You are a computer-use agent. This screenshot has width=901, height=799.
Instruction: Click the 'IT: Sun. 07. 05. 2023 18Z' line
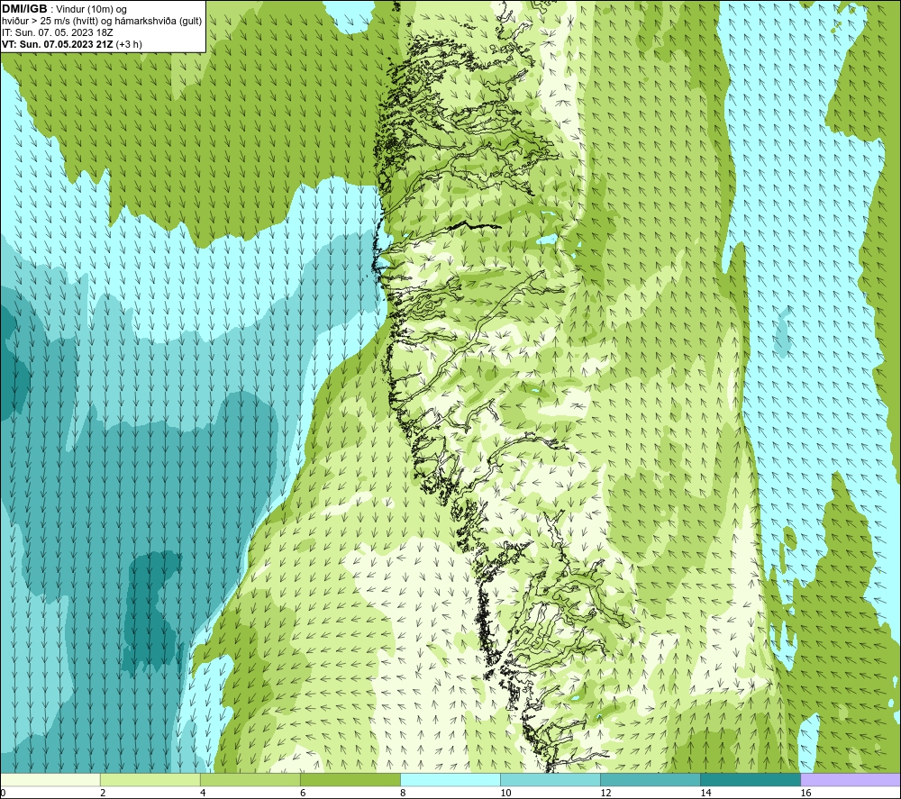pos(58,32)
